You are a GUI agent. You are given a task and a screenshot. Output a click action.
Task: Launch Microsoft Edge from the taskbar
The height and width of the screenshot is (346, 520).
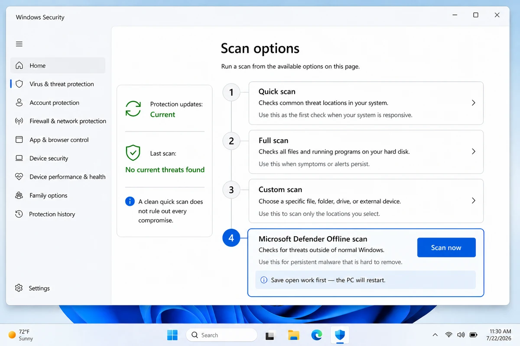click(317, 335)
